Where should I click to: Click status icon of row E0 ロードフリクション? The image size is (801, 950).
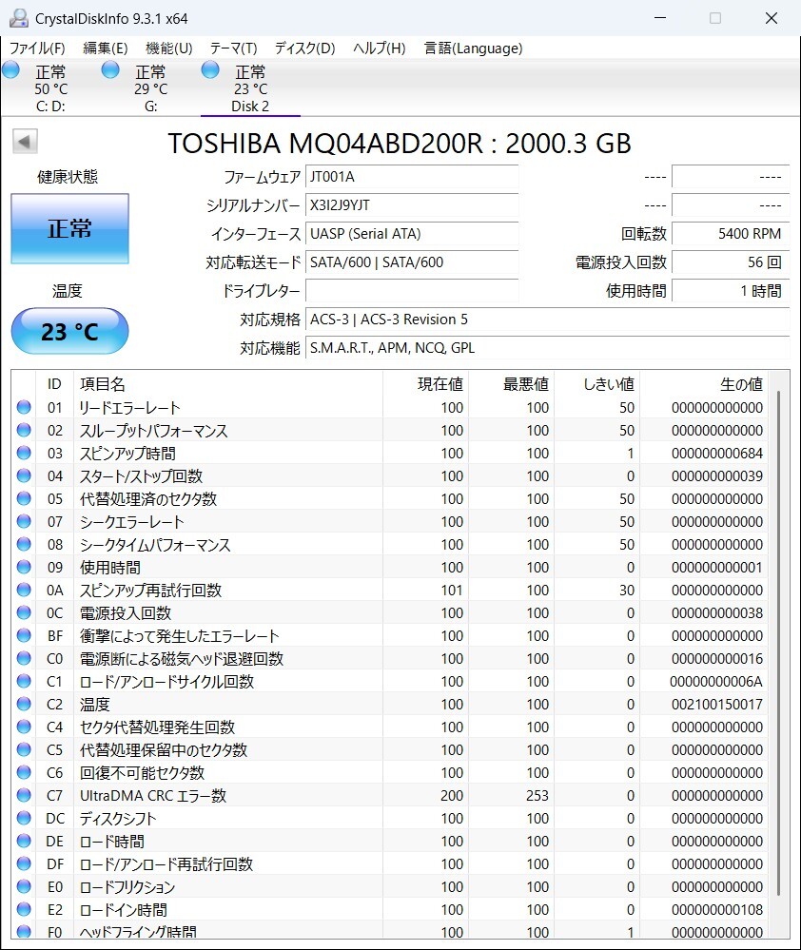(24, 886)
